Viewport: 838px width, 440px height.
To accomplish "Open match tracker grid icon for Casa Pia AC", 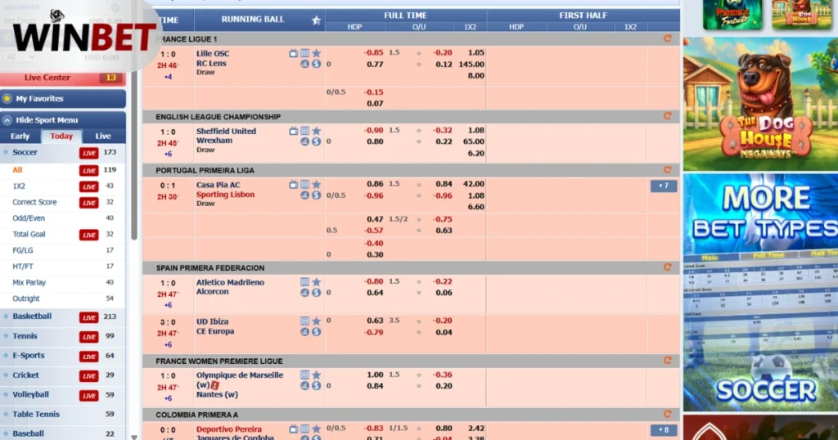I will coord(304,185).
